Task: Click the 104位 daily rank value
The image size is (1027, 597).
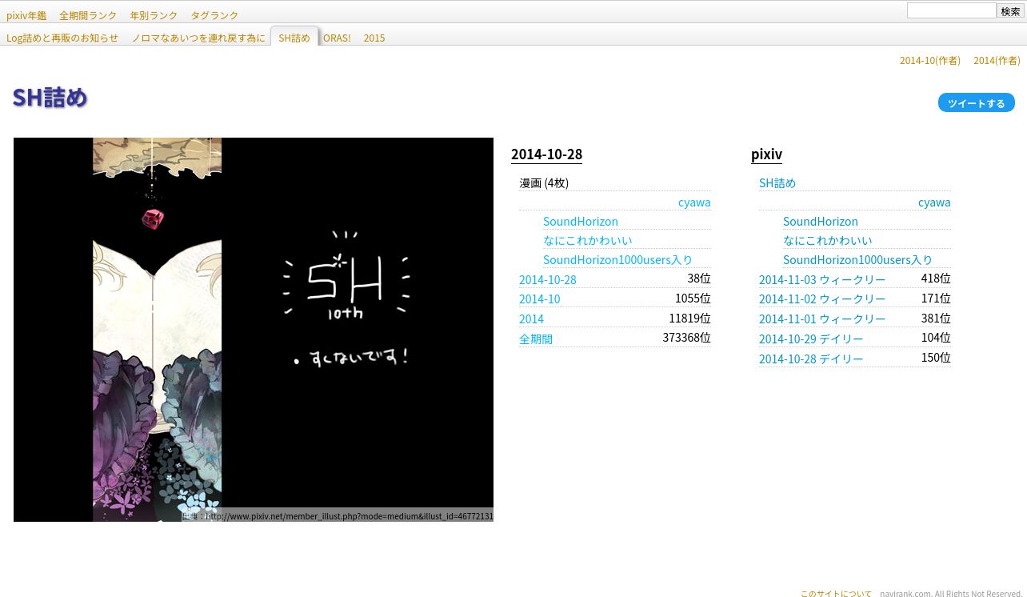Action: click(936, 338)
